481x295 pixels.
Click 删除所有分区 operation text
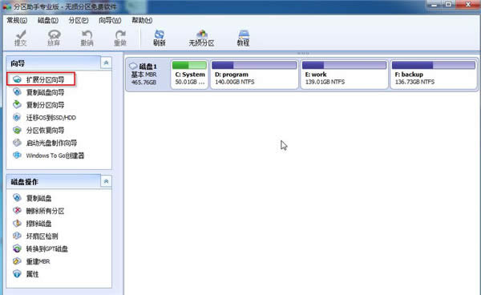(45, 211)
